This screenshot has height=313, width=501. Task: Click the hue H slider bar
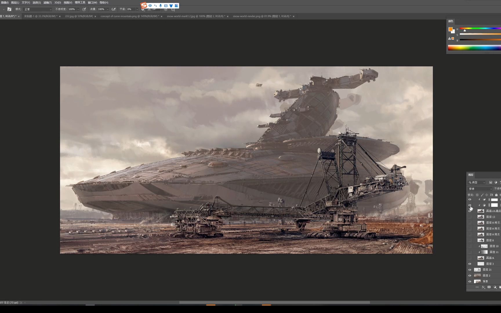tap(480, 28)
